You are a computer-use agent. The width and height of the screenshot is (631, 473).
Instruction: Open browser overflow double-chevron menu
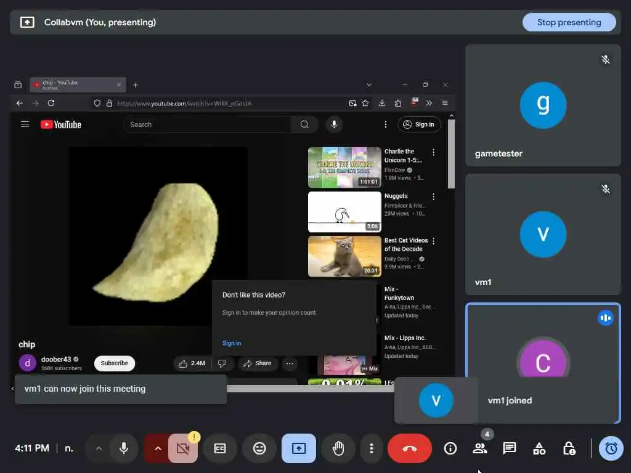pyautogui.click(x=429, y=103)
